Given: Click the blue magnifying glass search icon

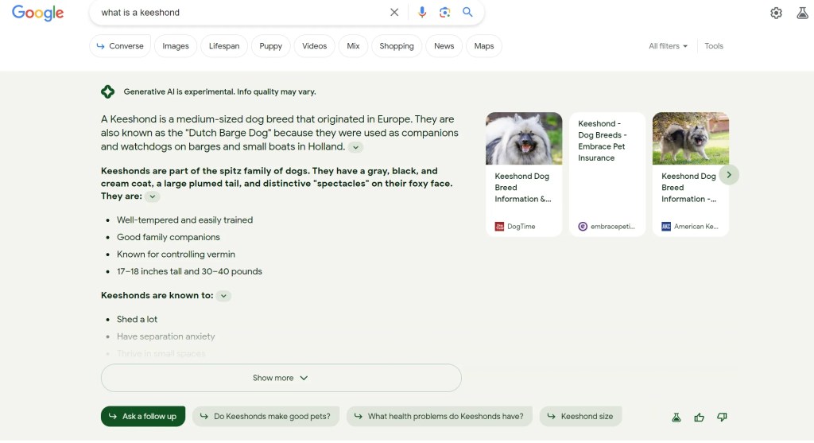Looking at the screenshot, I should [468, 13].
